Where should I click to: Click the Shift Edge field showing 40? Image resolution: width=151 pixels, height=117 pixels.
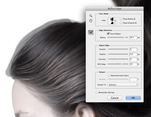click(133, 64)
